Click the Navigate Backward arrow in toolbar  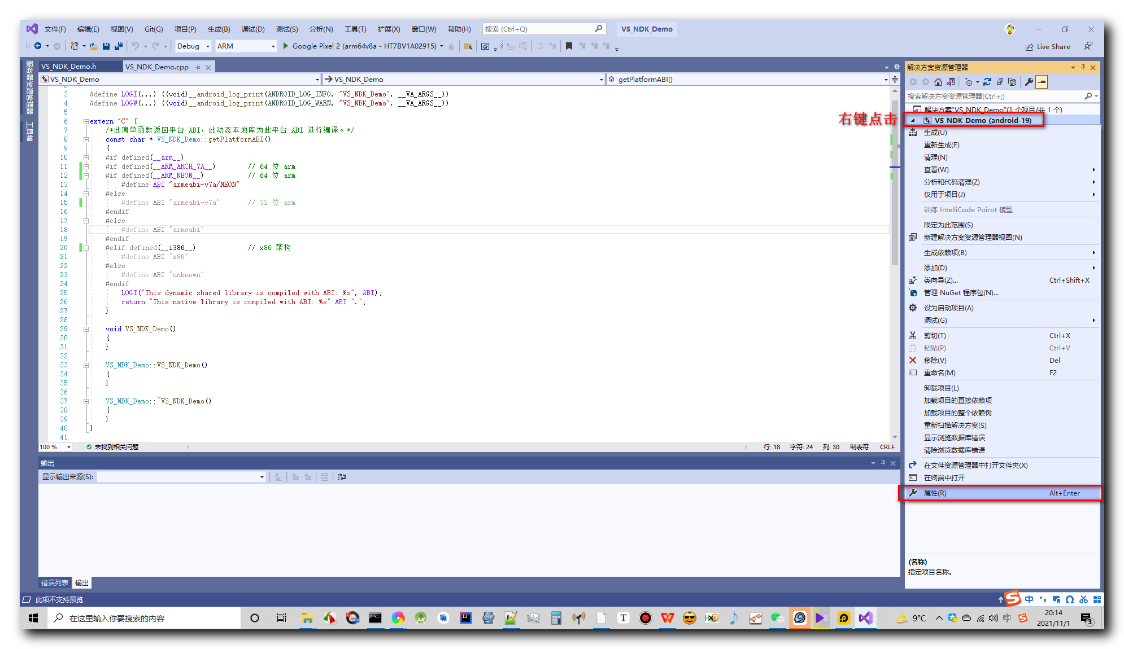(x=37, y=46)
